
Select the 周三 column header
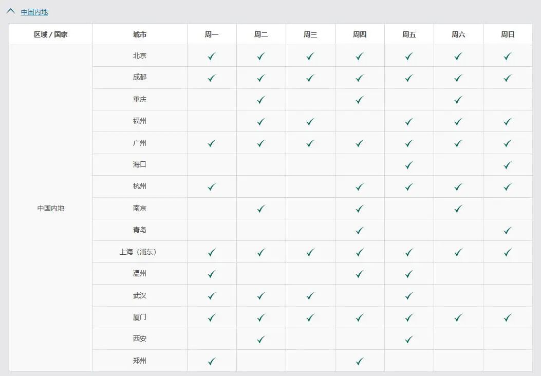click(310, 34)
